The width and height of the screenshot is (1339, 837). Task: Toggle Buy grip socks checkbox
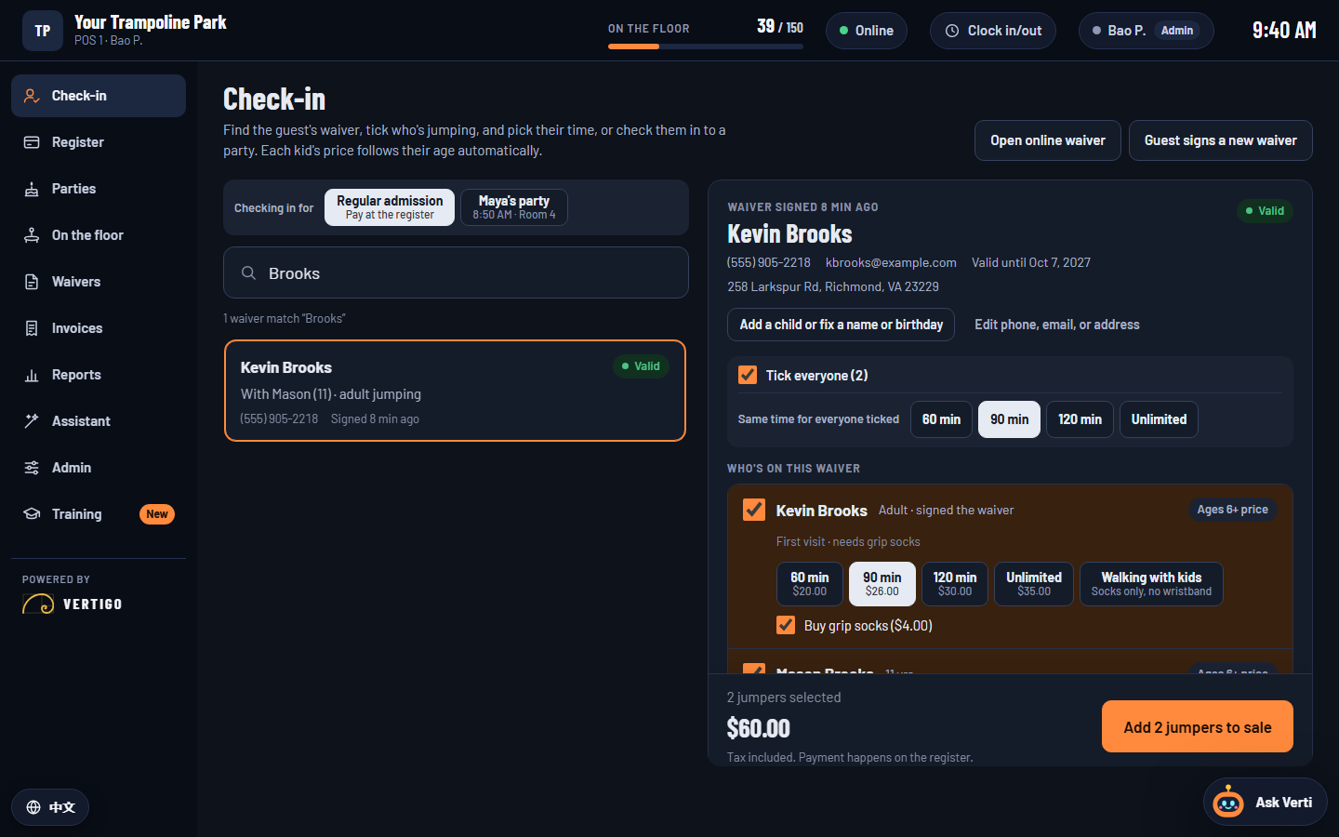(786, 625)
